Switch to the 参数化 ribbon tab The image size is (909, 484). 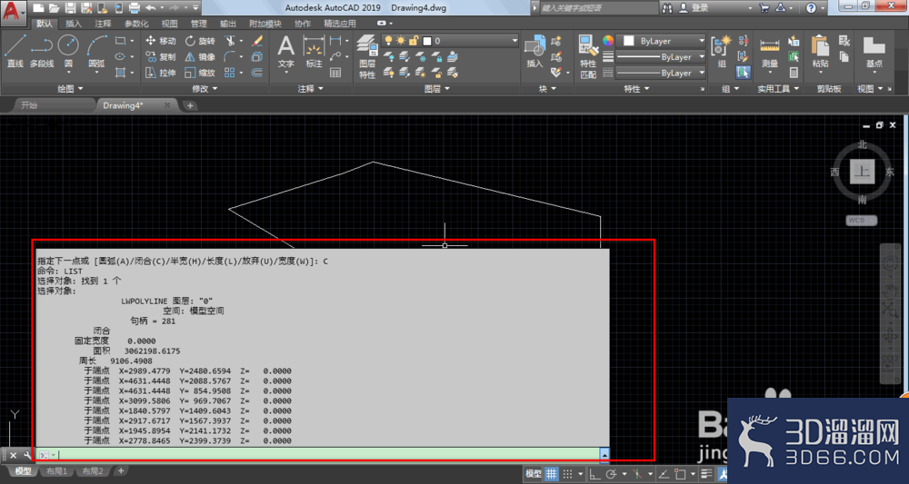tap(136, 24)
